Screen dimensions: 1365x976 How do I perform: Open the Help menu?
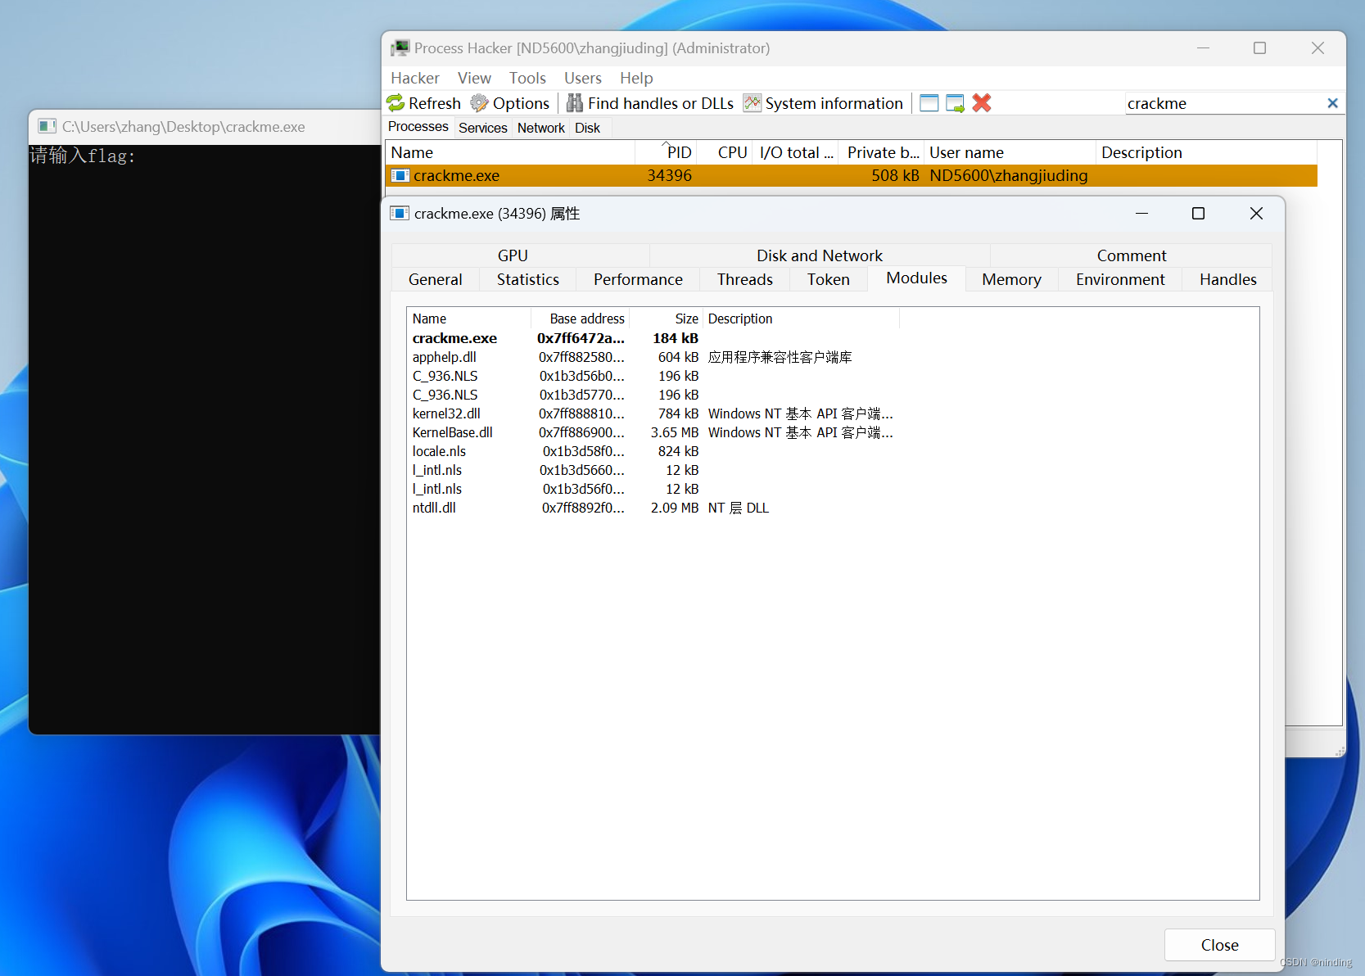[x=636, y=78]
